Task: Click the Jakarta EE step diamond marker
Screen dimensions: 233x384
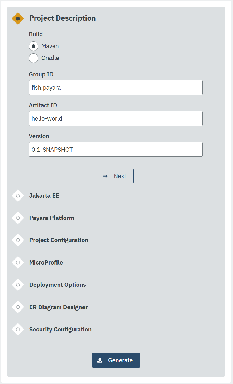Action: point(18,196)
